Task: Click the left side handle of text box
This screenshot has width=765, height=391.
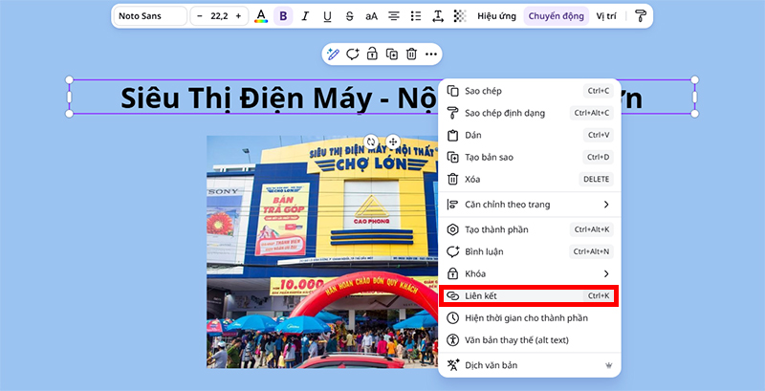Action: tap(69, 97)
